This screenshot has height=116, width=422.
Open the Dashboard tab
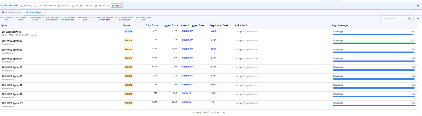102,5
